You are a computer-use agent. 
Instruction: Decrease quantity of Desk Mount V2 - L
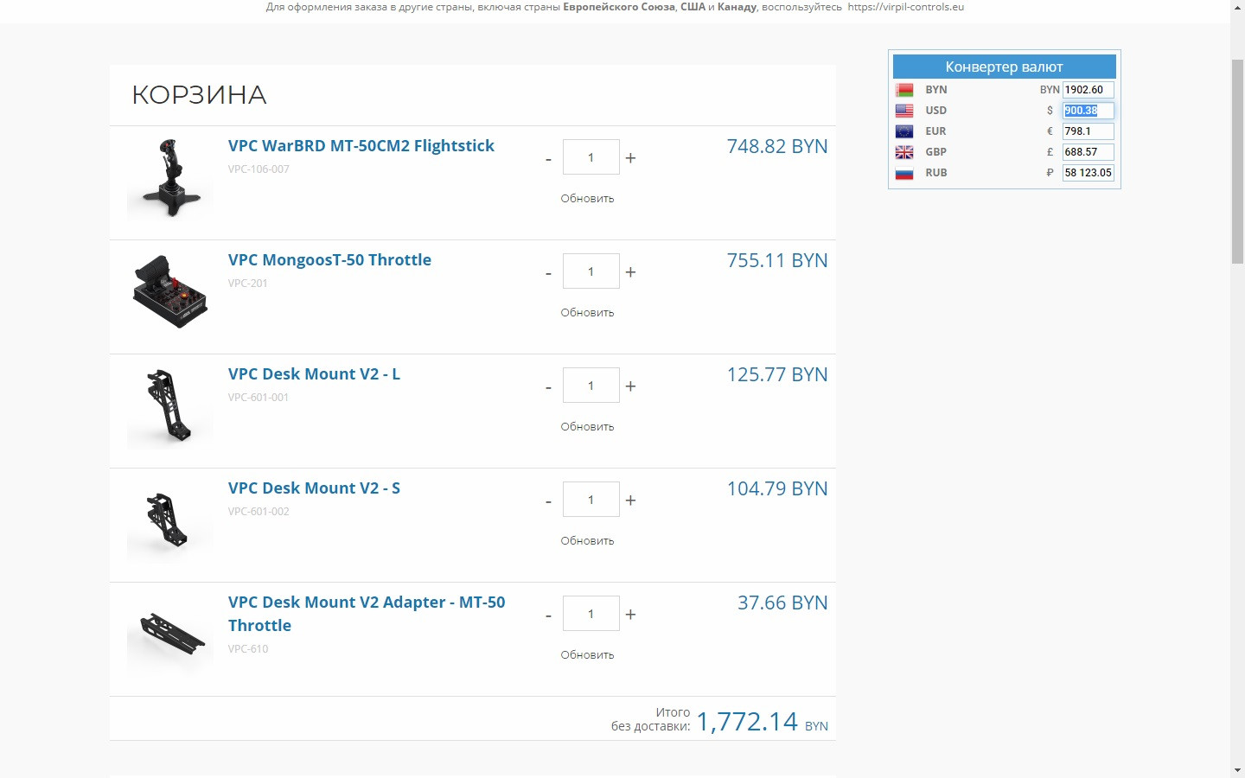point(548,387)
